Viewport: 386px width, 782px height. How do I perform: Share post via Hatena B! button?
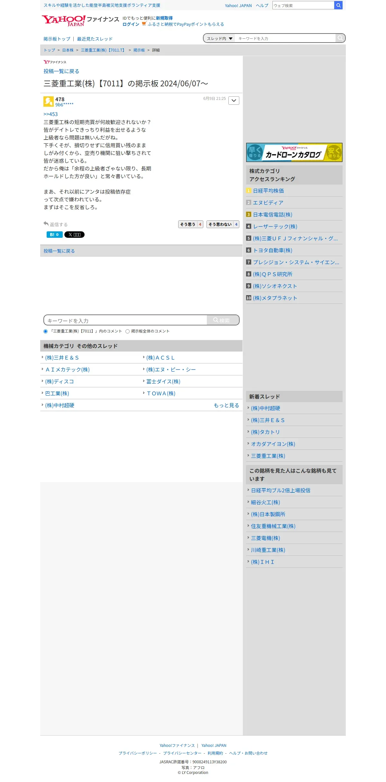(54, 235)
